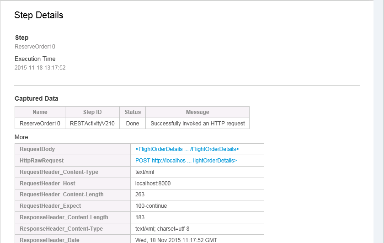Click the Step Details heading

pyautogui.click(x=39, y=15)
